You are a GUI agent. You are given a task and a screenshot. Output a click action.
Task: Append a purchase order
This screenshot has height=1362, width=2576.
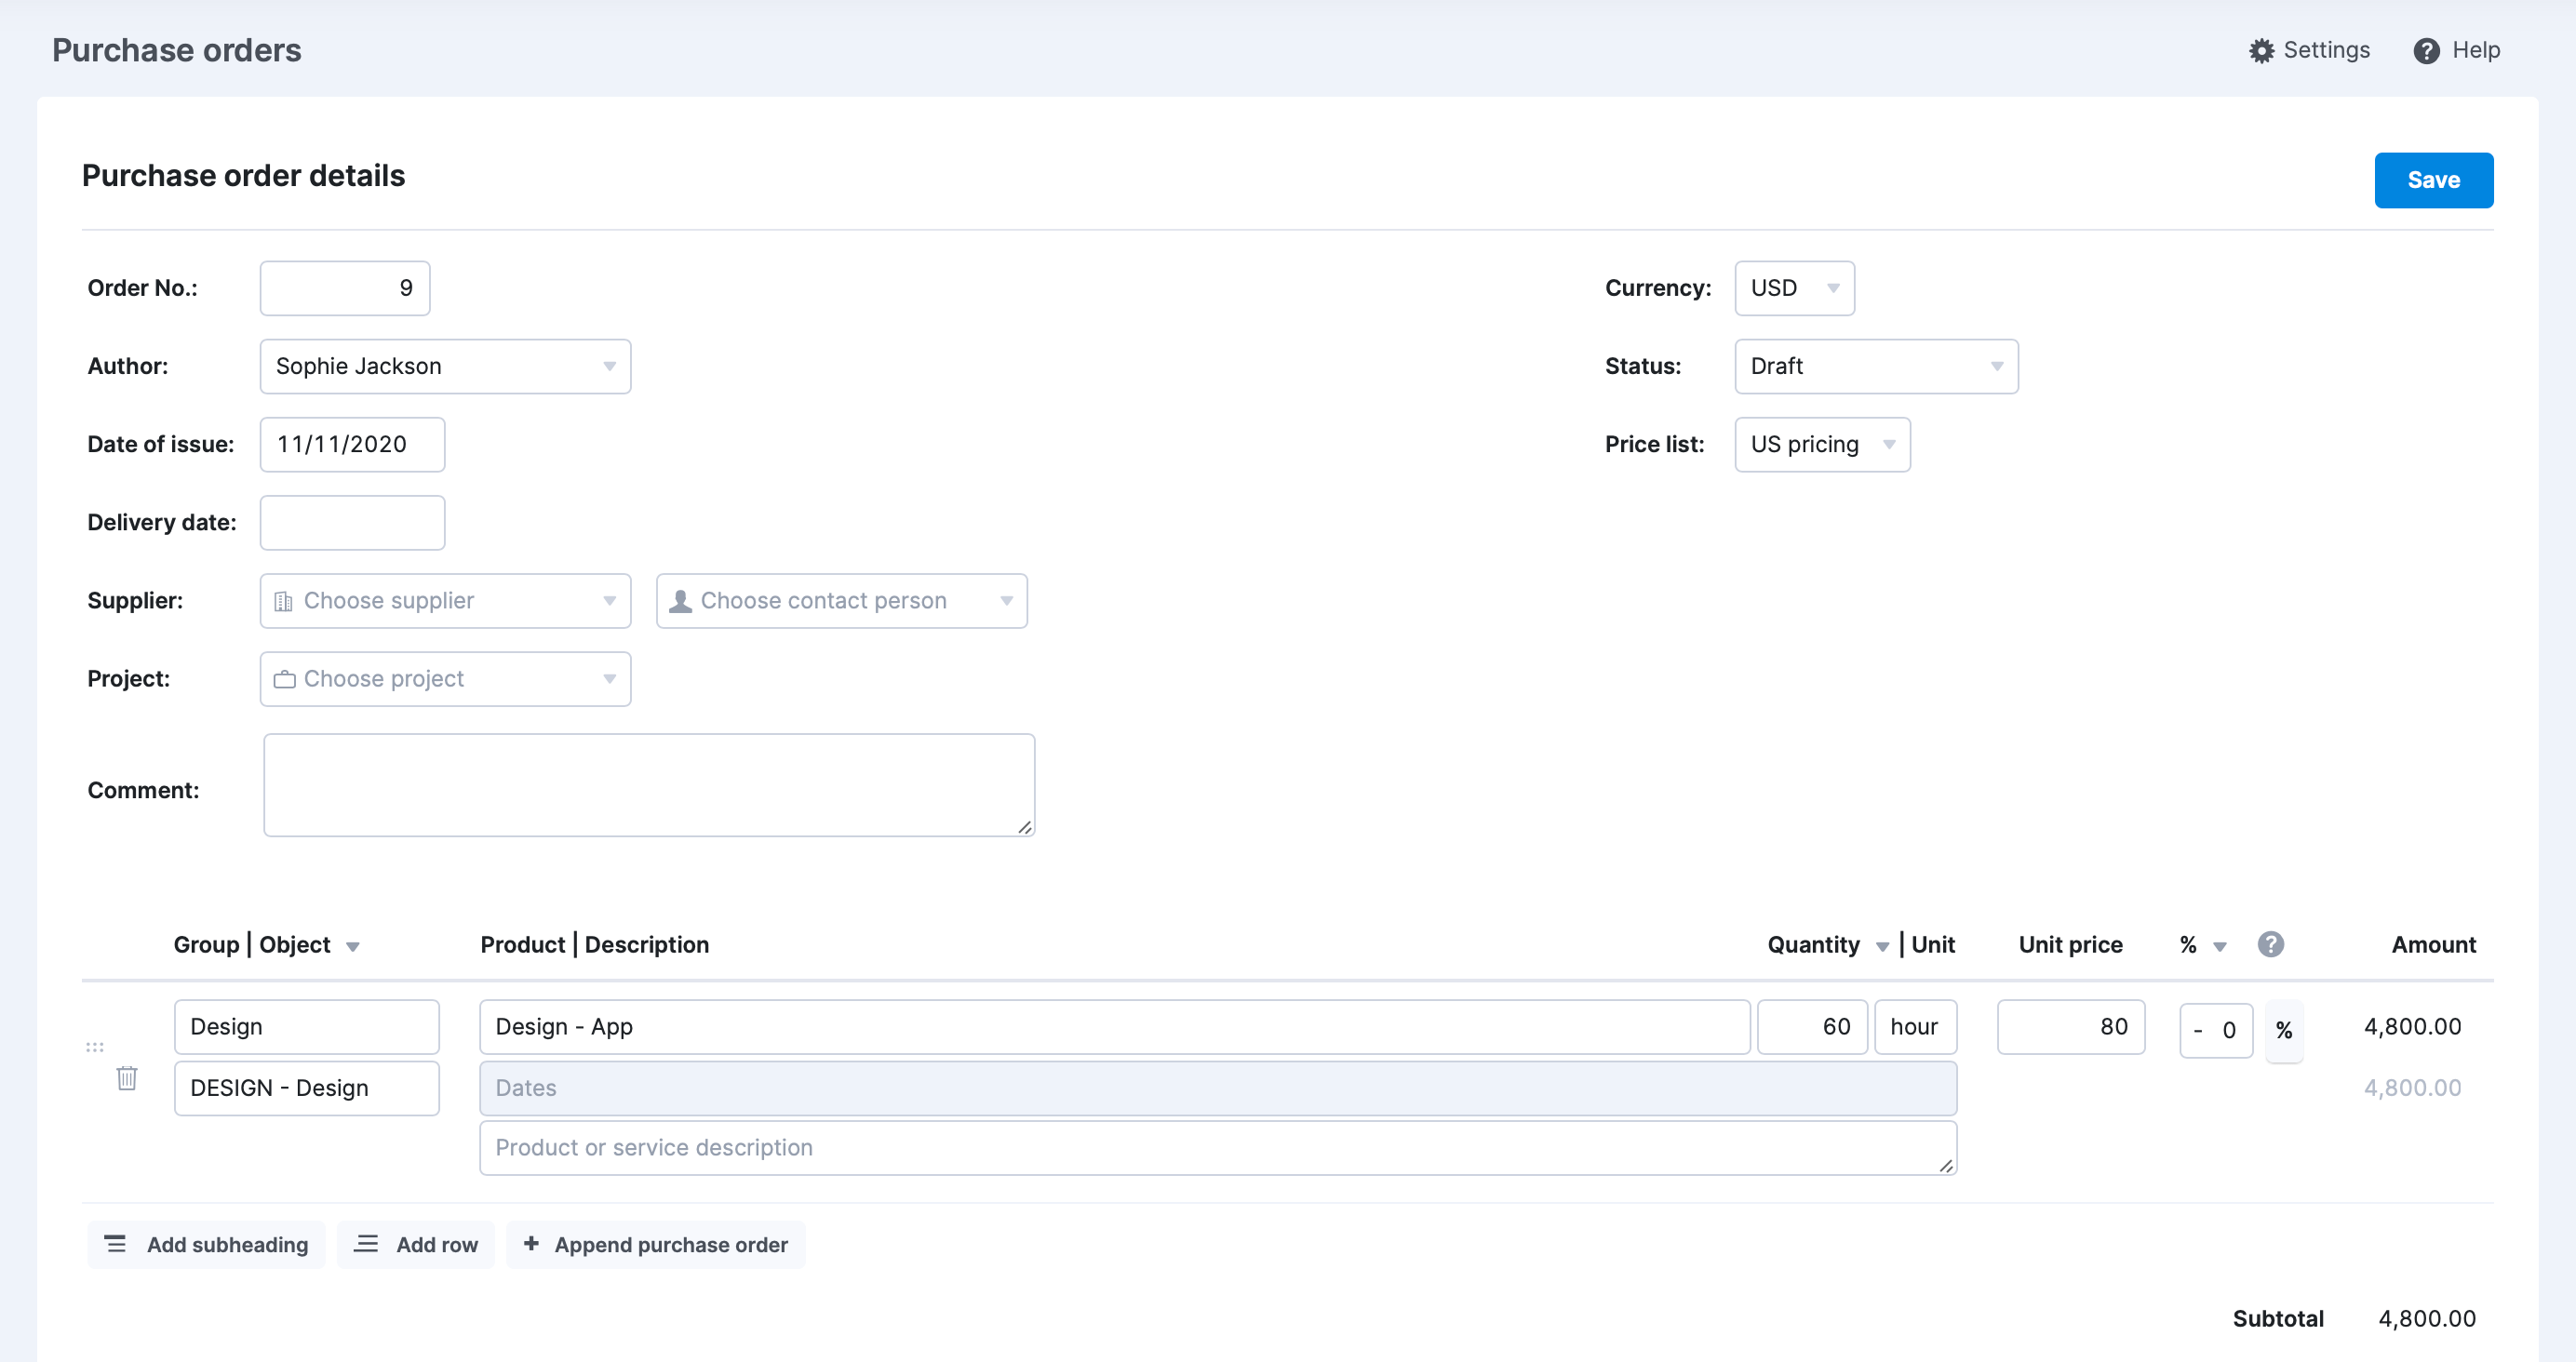coord(655,1244)
